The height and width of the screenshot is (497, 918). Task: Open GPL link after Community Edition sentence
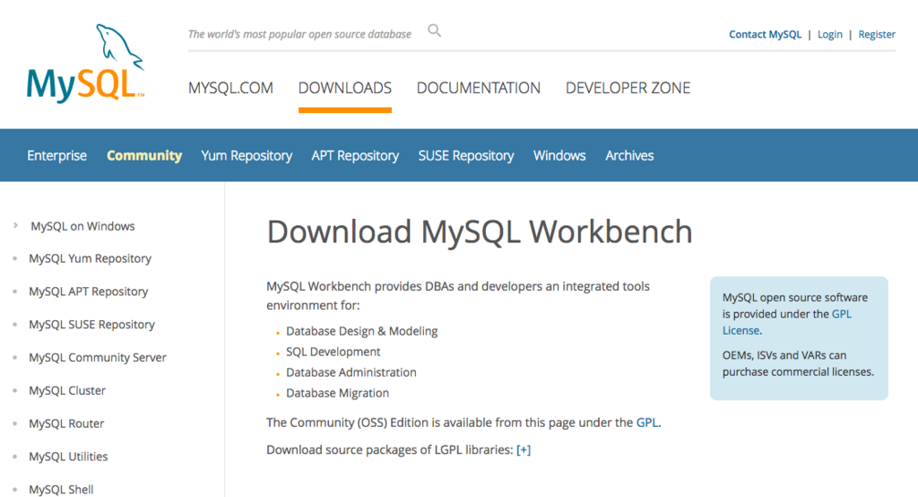click(647, 423)
